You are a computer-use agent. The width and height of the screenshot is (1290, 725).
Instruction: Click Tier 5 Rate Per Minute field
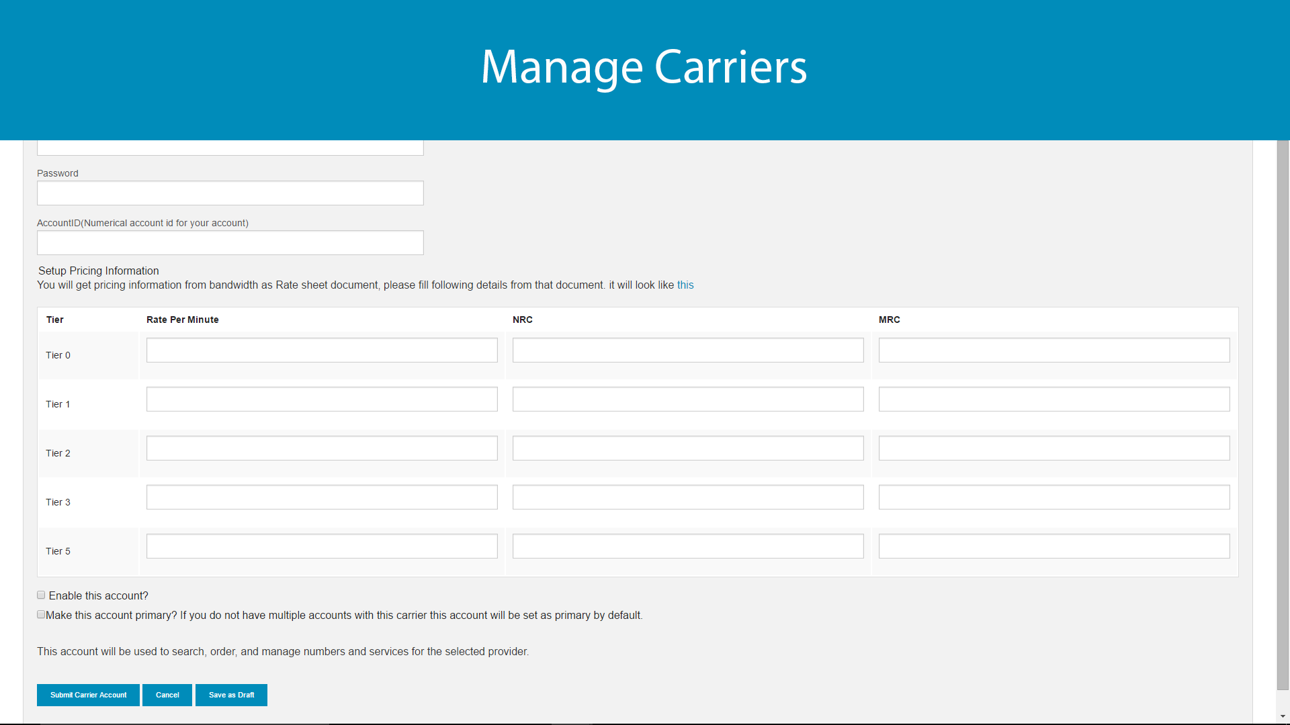tap(322, 546)
